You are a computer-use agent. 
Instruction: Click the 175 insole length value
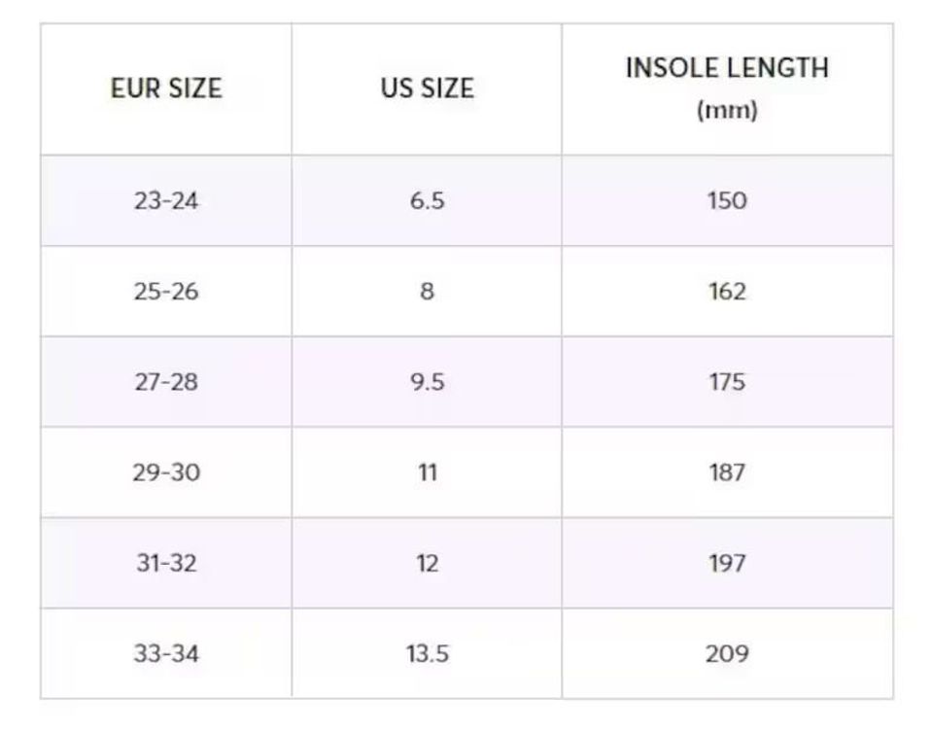(727, 382)
